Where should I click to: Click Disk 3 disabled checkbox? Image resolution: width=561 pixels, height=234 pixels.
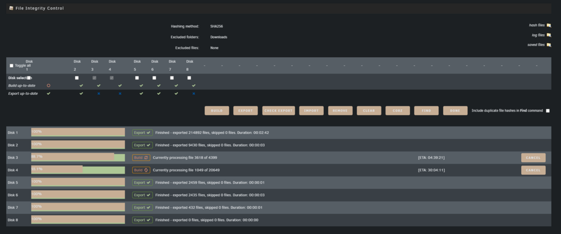[94, 77]
